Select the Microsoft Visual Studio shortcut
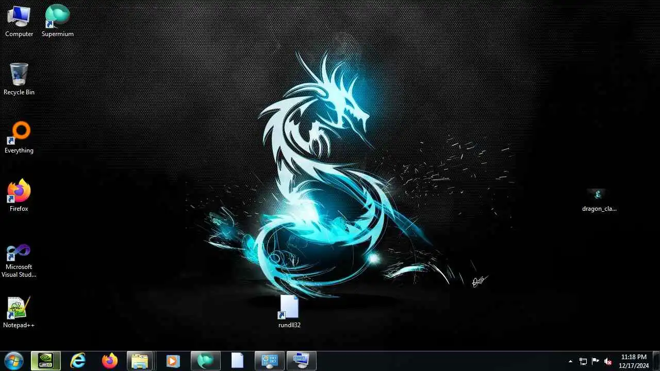The image size is (660, 371). coord(19,260)
